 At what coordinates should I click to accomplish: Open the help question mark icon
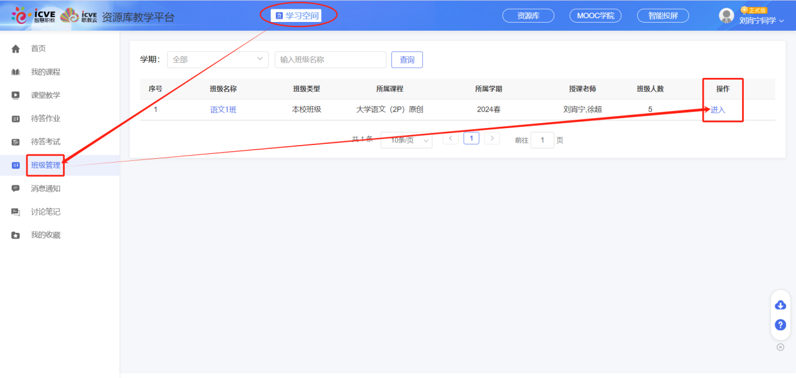(x=780, y=325)
